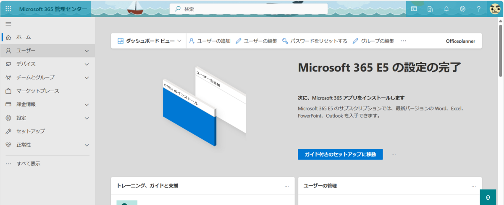Open Cloud Shell icon in header

414,8
